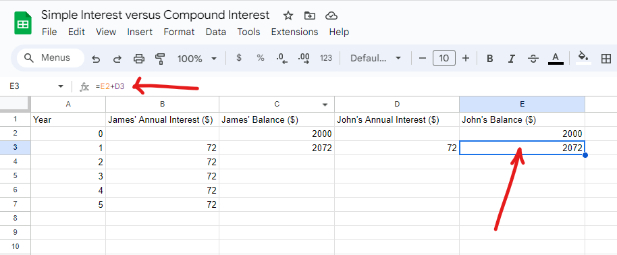Screen dimensions: 617x255
Task: Click the move to folder icon
Action: pyautogui.click(x=310, y=16)
